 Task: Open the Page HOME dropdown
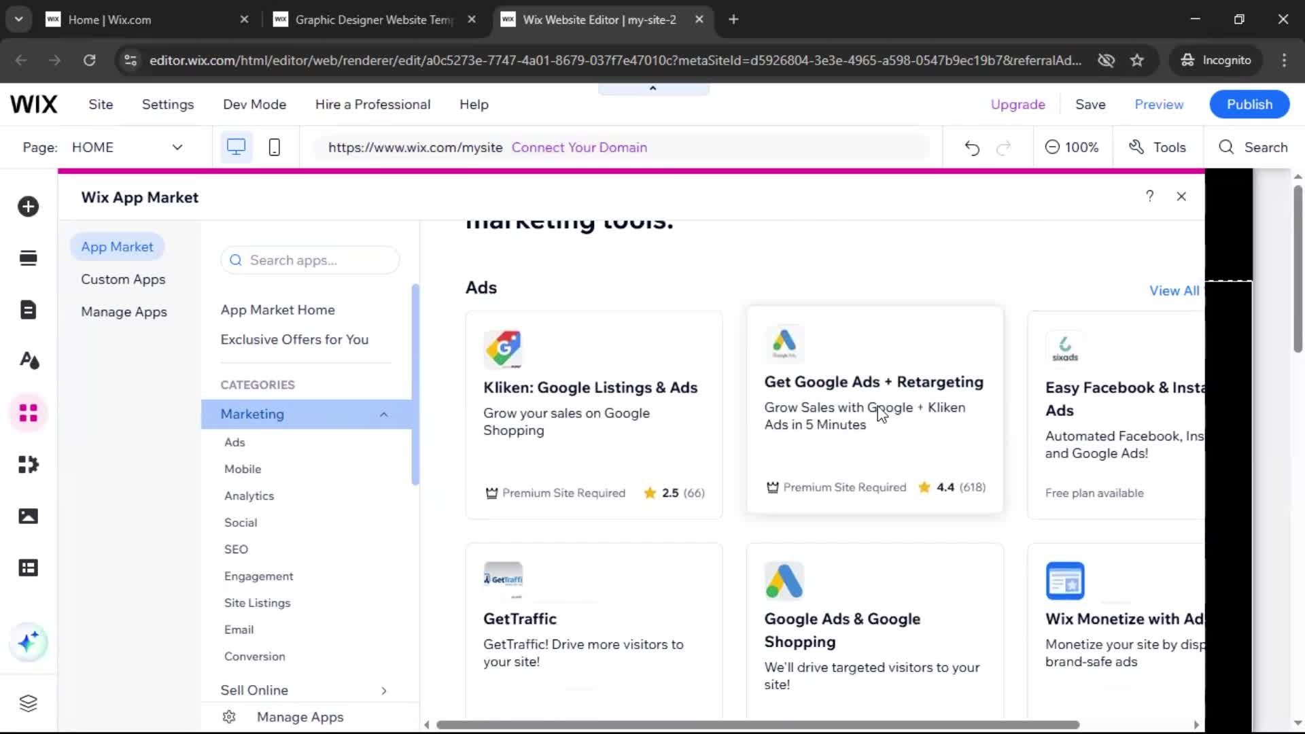tap(128, 147)
